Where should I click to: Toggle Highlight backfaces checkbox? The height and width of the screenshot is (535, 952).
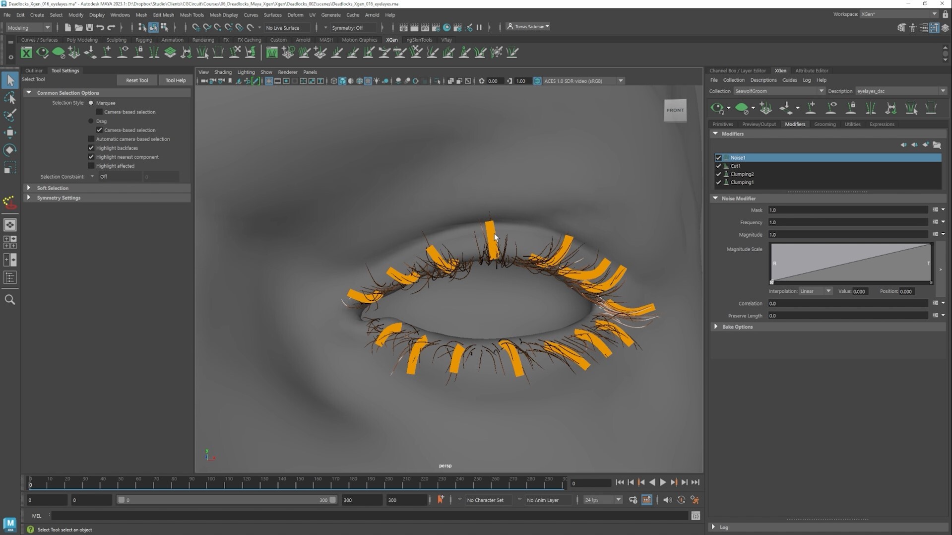pos(91,148)
